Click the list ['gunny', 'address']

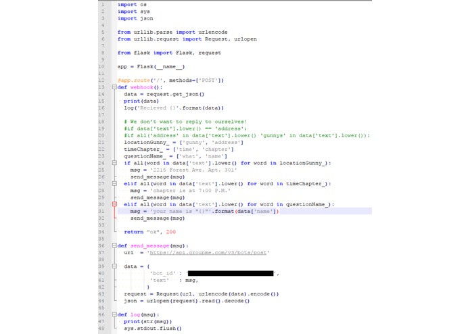tap(211, 143)
